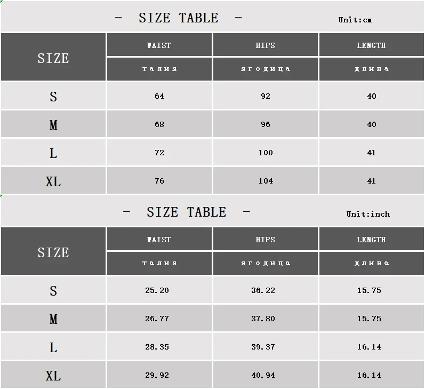
Task: Click the waist value 76 for size XL
Action: tap(159, 181)
